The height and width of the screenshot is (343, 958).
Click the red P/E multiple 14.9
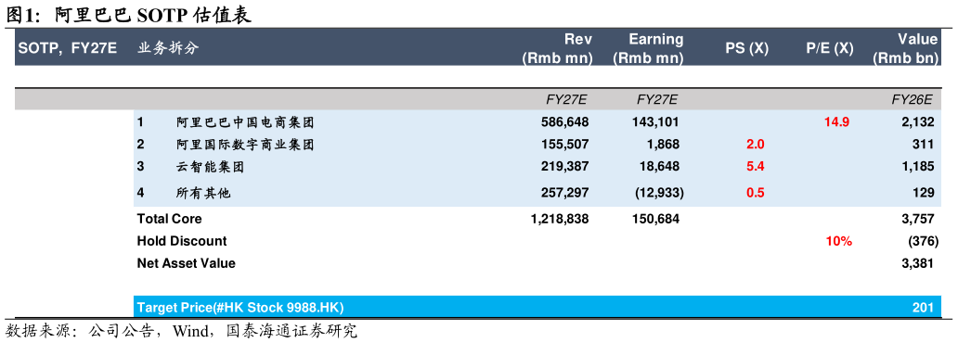[x=836, y=122]
